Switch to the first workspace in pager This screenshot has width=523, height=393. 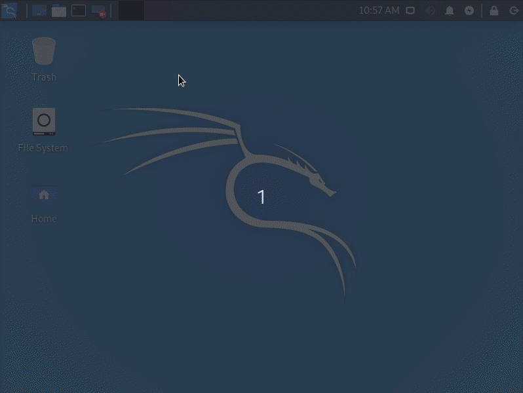(131, 10)
